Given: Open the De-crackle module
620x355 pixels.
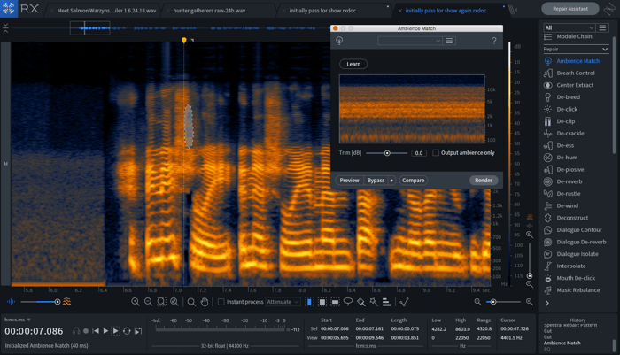Looking at the screenshot, I should coord(570,133).
